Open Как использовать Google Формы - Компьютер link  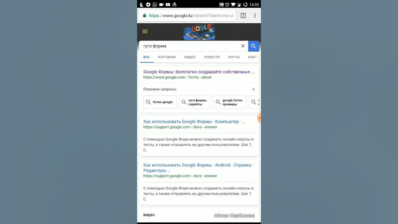point(194,122)
